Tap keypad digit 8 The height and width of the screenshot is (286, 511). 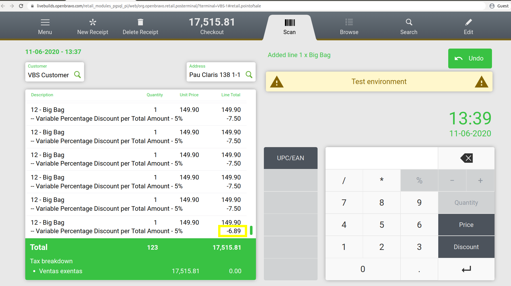pyautogui.click(x=381, y=203)
